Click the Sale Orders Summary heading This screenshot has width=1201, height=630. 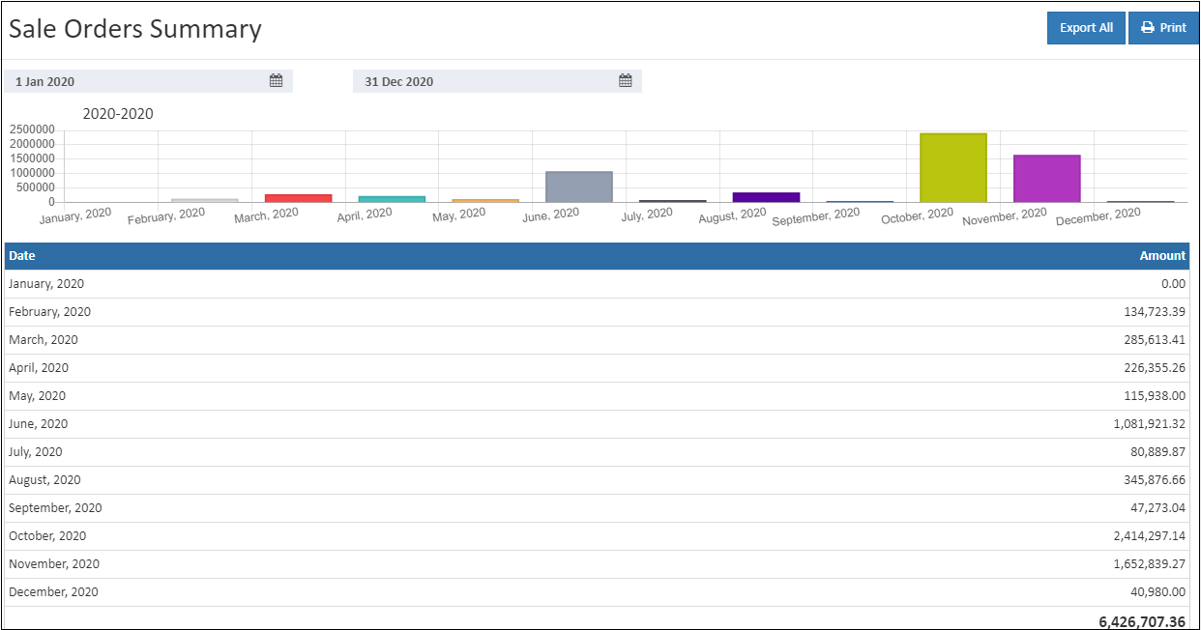point(135,29)
